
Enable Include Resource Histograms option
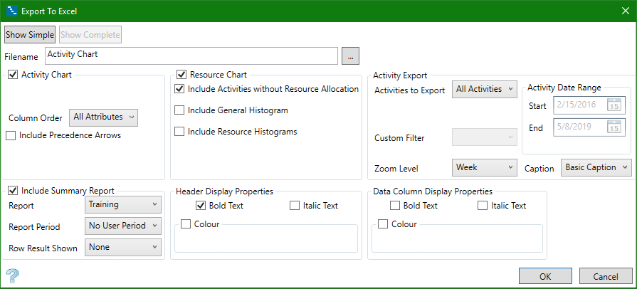(180, 132)
